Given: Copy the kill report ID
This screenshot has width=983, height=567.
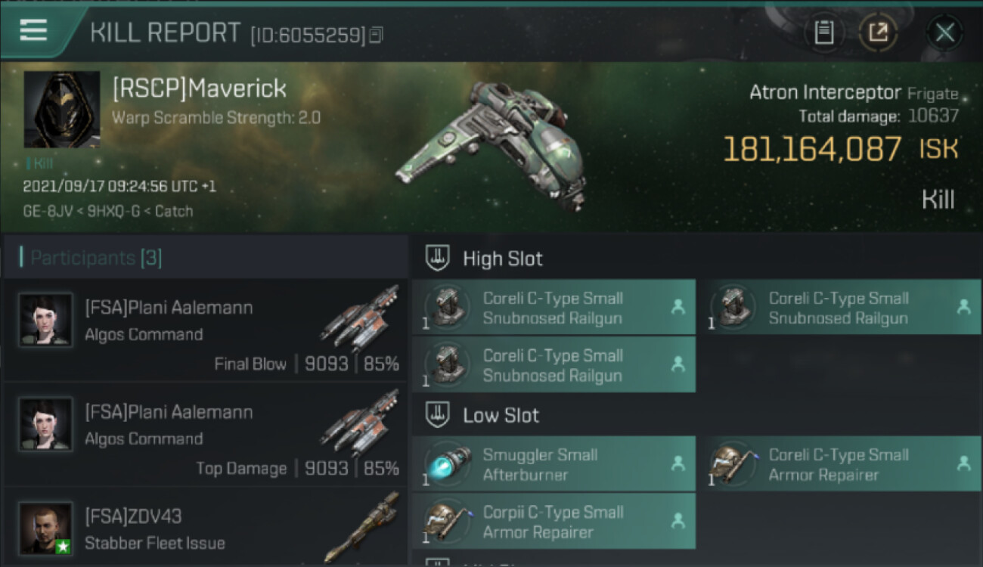Looking at the screenshot, I should 376,35.
